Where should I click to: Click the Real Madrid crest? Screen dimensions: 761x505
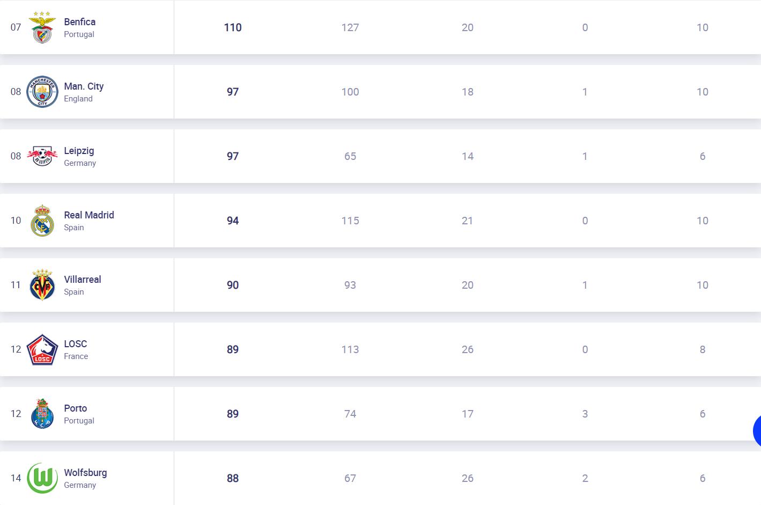[42, 221]
